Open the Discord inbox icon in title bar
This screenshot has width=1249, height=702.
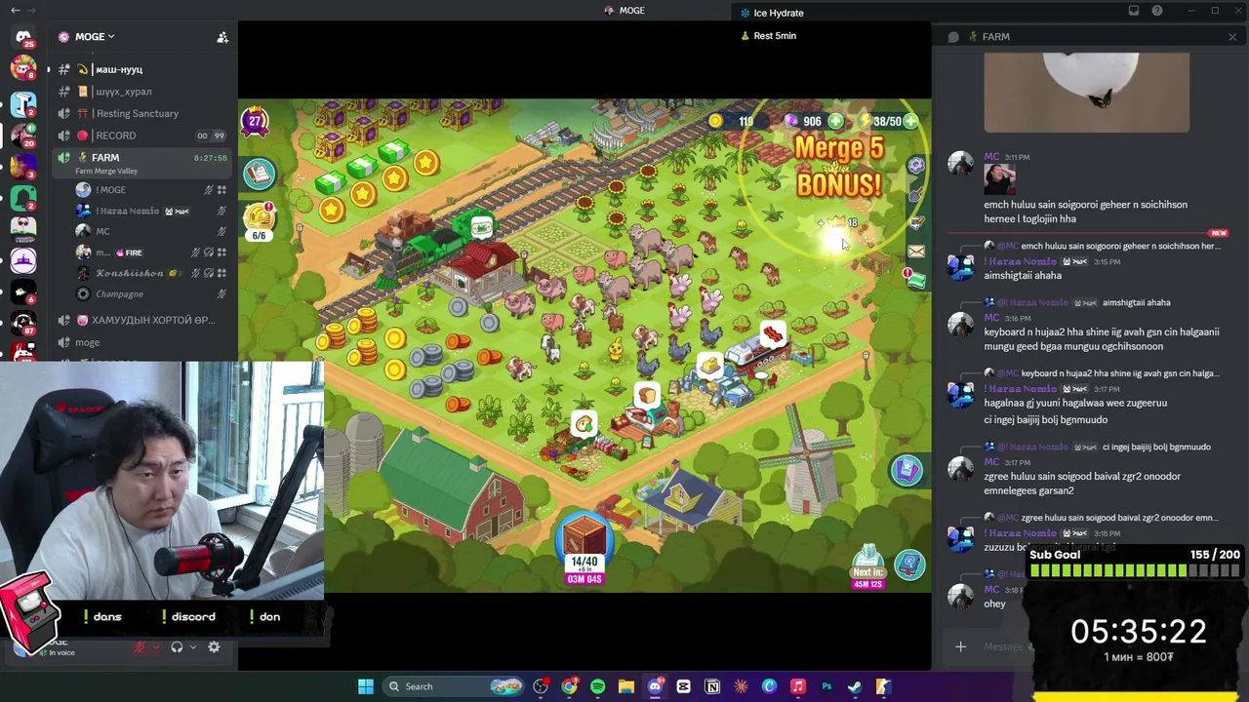[x=1134, y=11]
